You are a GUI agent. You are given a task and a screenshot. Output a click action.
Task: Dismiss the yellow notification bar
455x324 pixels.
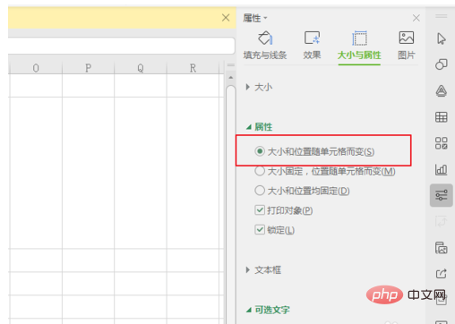[x=226, y=18]
